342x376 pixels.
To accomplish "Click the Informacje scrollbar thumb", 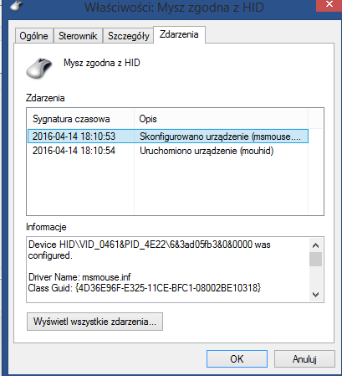I will pyautogui.click(x=315, y=260).
